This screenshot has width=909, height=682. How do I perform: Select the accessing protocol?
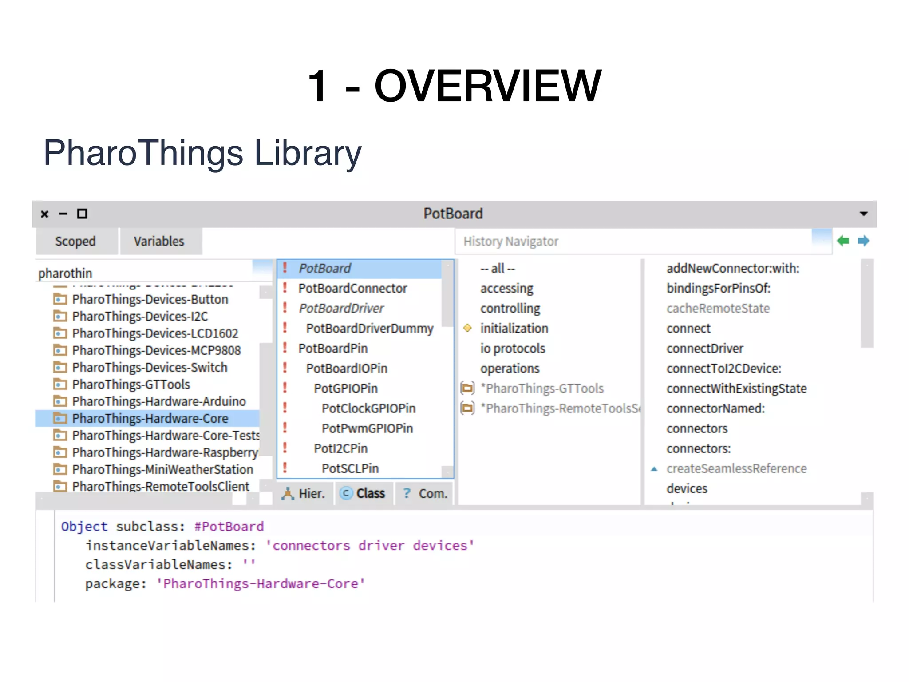click(x=506, y=289)
